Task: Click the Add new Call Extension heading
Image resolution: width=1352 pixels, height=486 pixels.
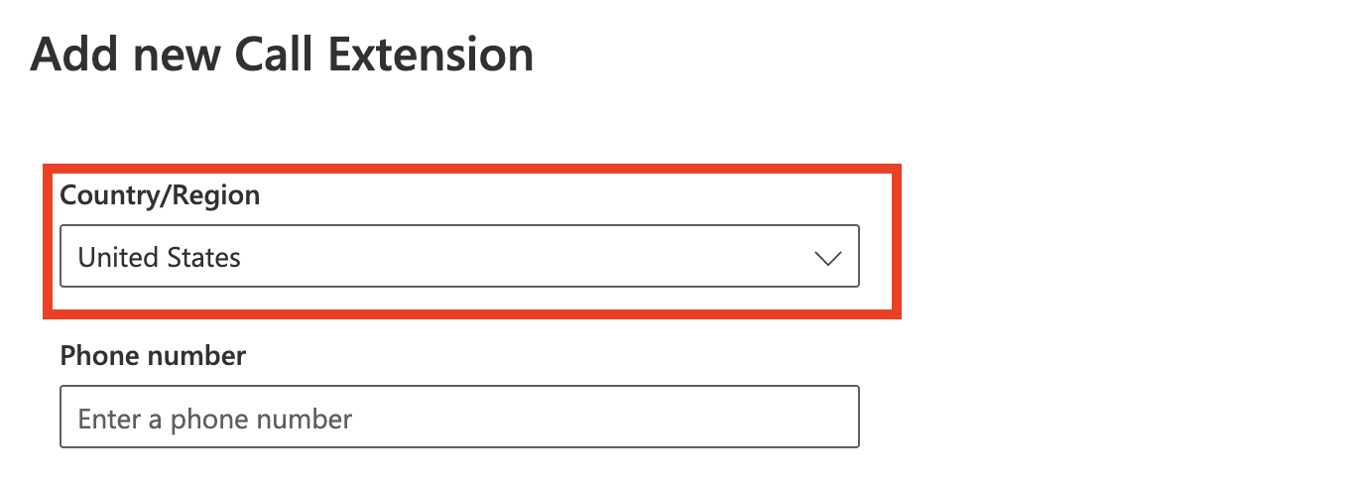Action: pos(283,56)
